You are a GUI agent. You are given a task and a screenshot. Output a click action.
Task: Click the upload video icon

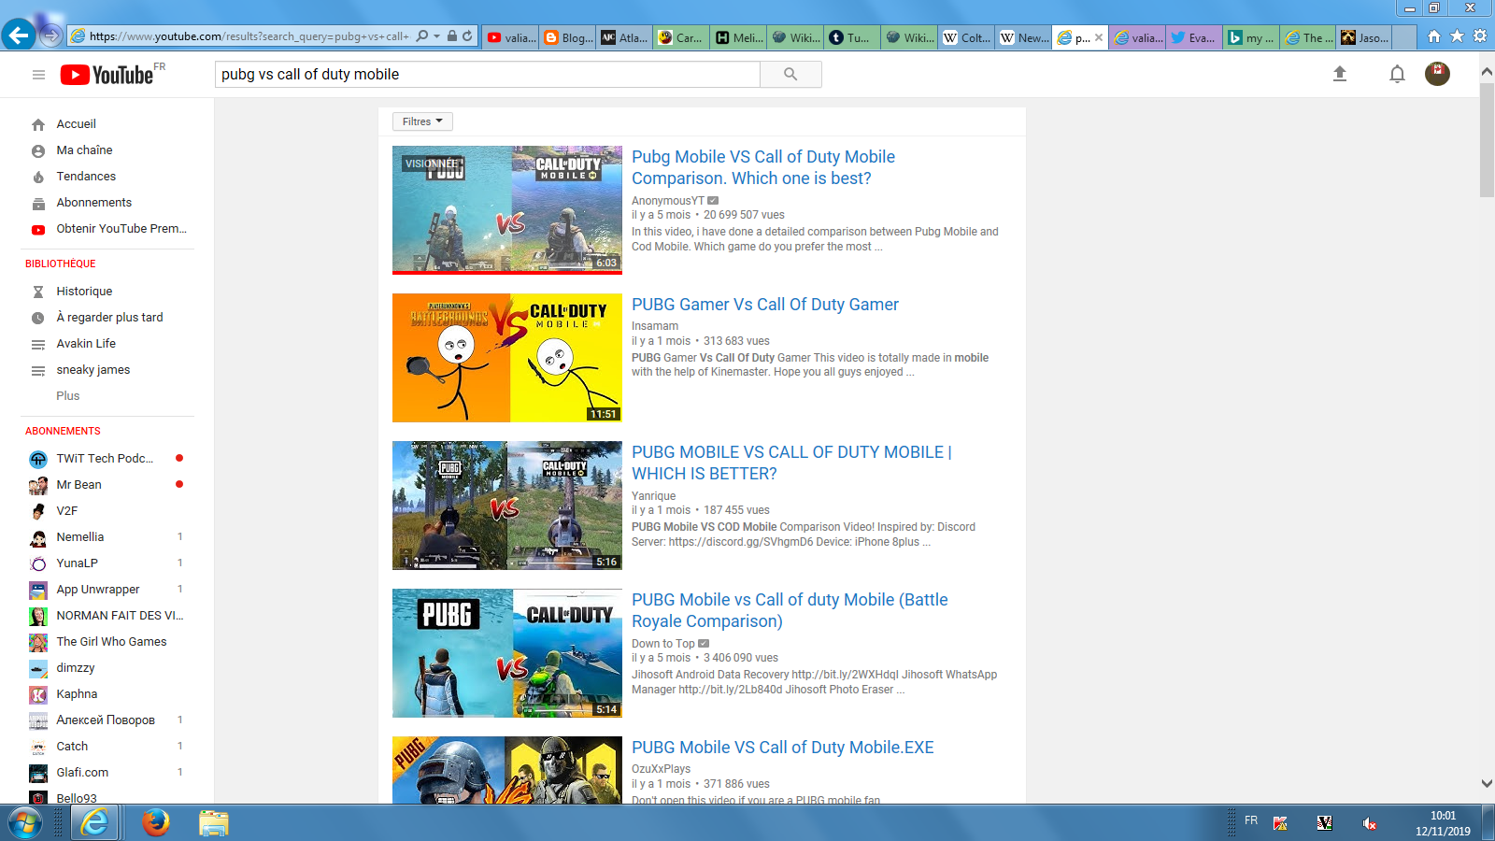(1340, 74)
